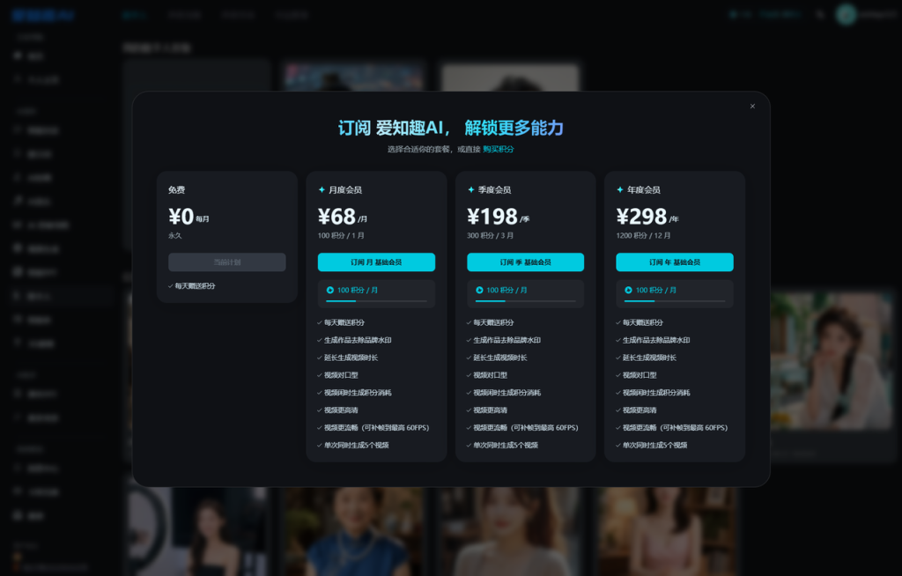The image size is (902, 576).
Task: Click 单次同时生成5个视频 in the 月度会员 card
Action: click(x=357, y=446)
